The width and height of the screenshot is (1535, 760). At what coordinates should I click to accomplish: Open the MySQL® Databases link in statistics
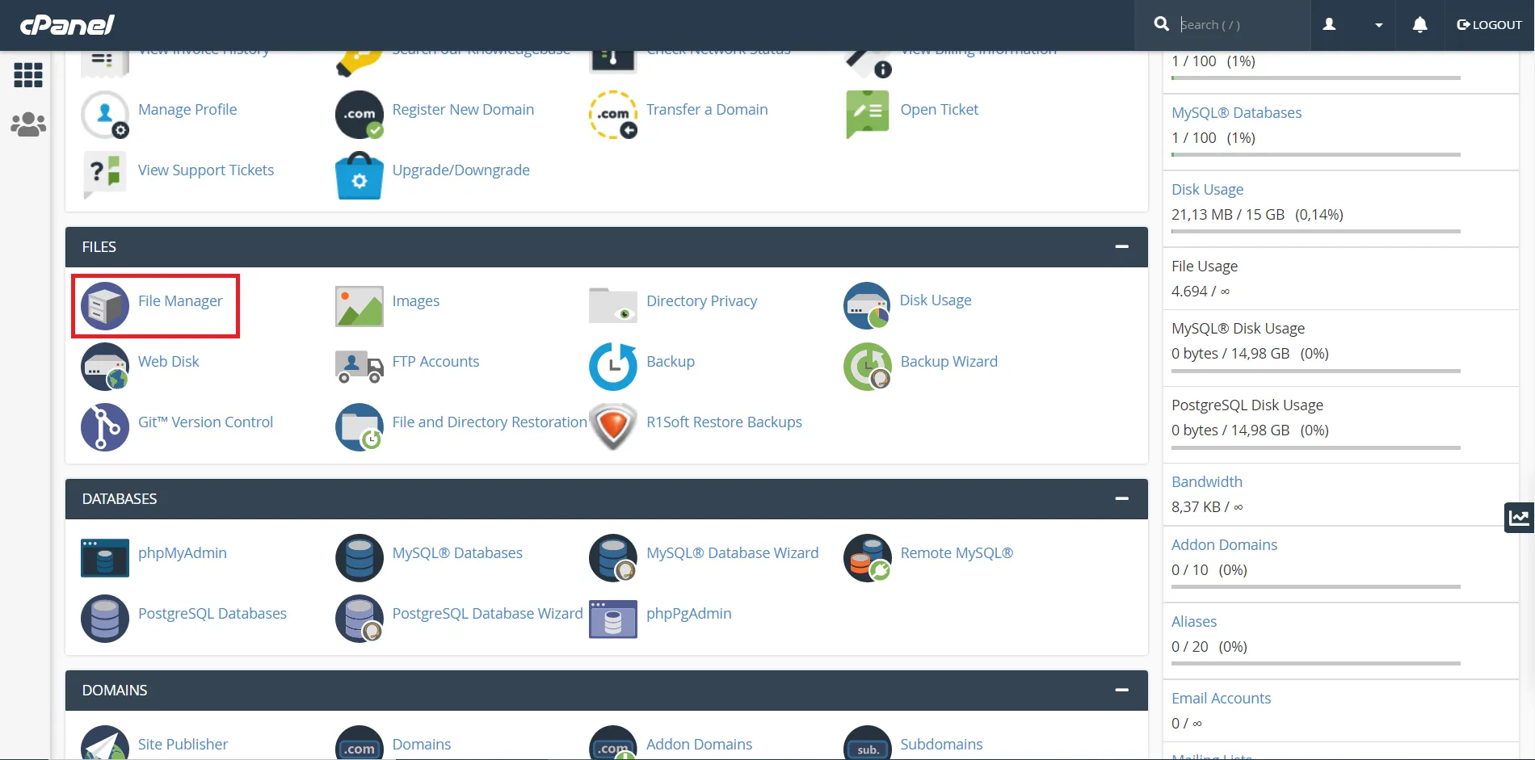coord(1236,112)
